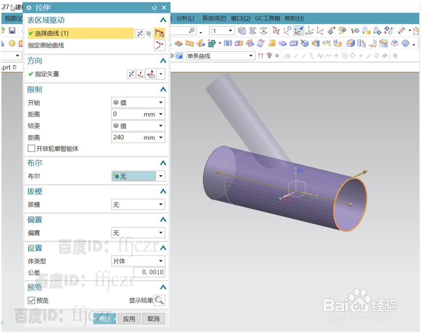Open the 首选项(P) menu

214,18
